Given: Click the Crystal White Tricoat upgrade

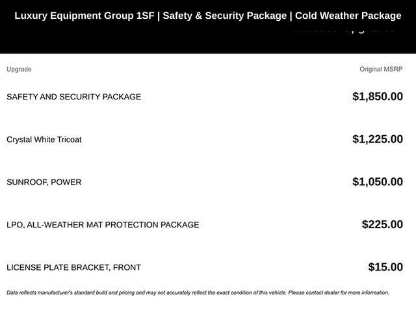Looking at the screenshot, I should point(44,140).
